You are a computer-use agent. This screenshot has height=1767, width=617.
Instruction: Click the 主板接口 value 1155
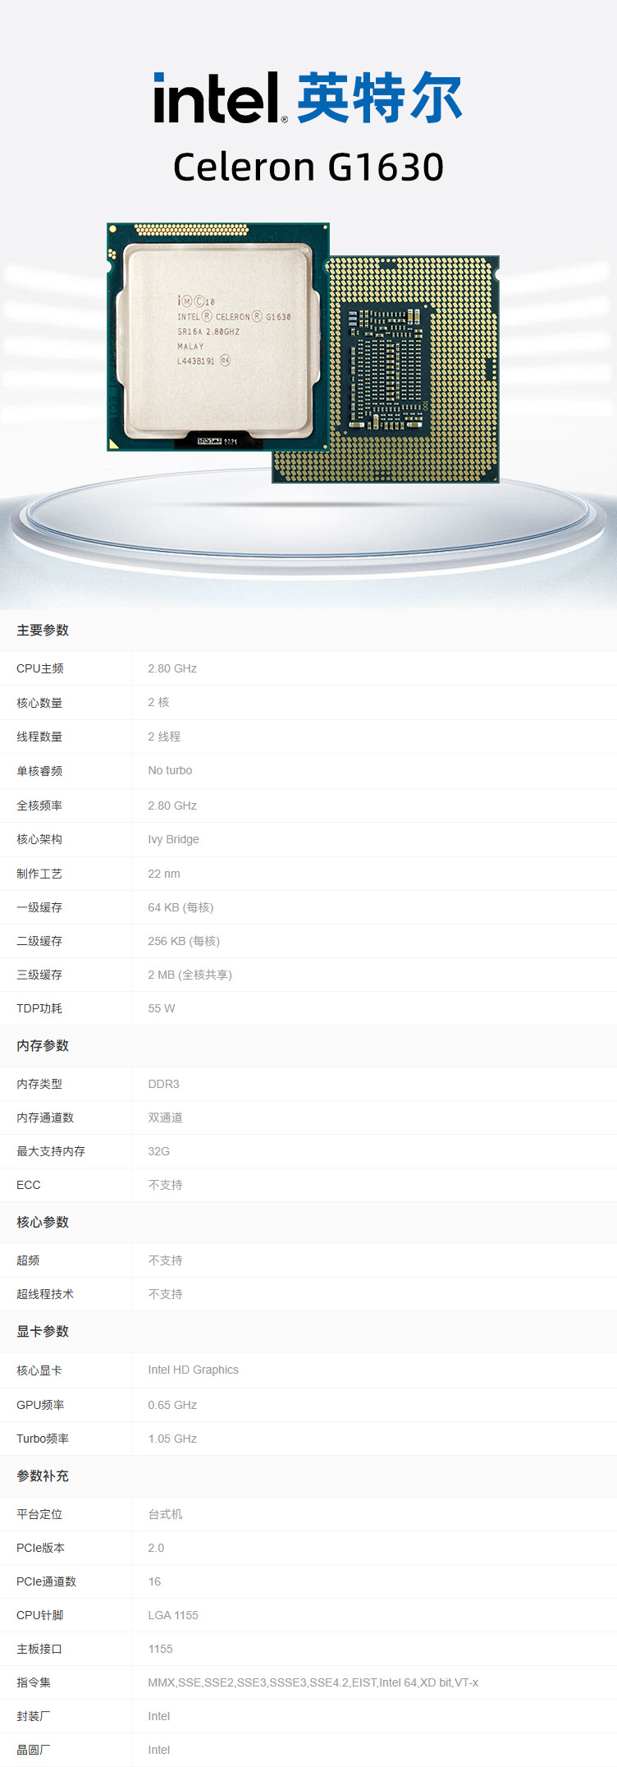[160, 1649]
